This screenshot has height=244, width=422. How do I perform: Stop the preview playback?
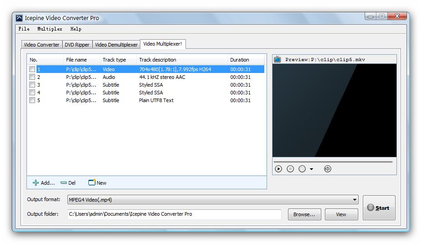290,169
